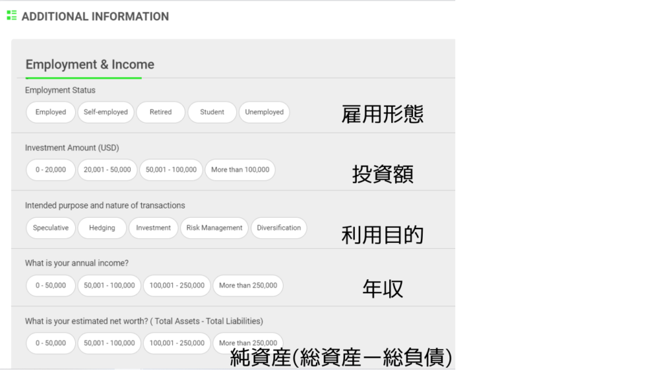This screenshot has width=663, height=373.
Task: Pick 50,001 - 100,000 investment amount
Action: click(x=171, y=170)
